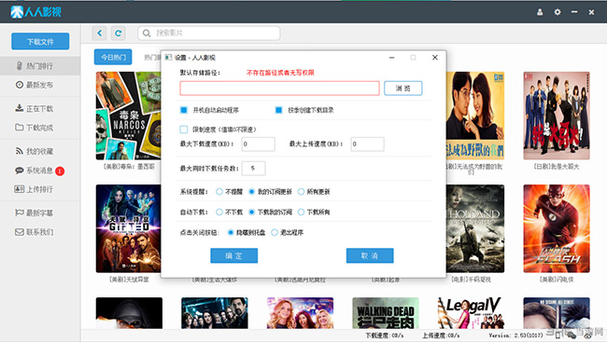Select 隐藏到托盘 radio option
The image size is (607, 342).
pyautogui.click(x=231, y=233)
